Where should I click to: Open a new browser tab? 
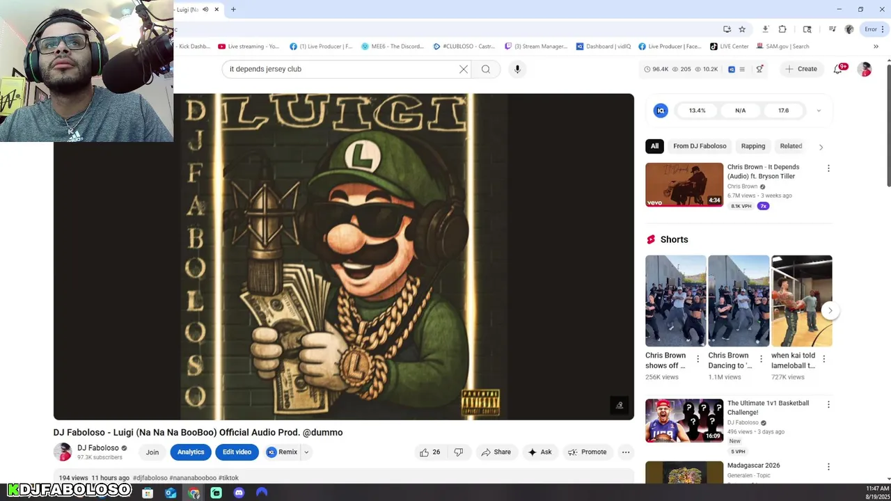pos(233,10)
